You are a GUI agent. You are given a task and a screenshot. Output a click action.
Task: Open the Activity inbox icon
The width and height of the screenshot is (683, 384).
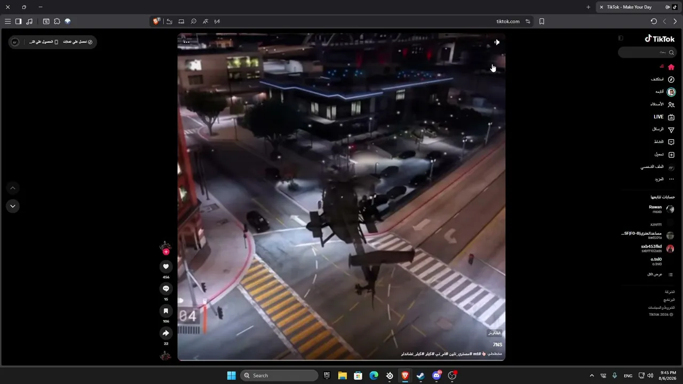671,142
